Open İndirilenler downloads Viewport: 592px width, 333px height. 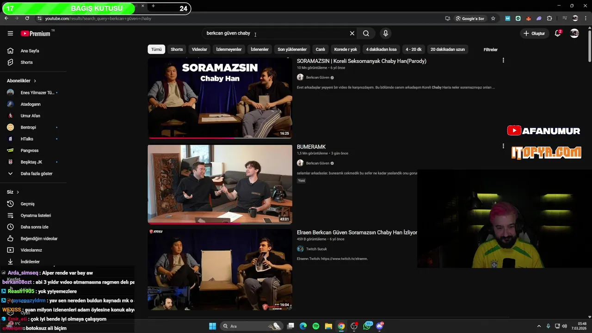(x=30, y=262)
